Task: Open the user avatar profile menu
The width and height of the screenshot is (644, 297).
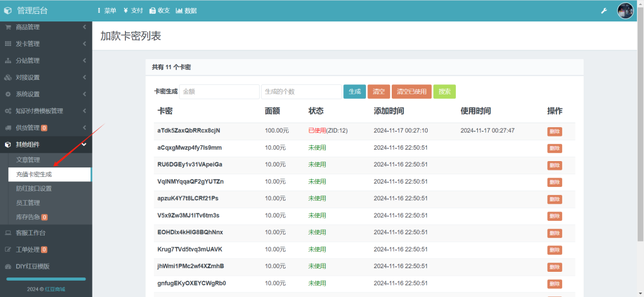Action: [x=625, y=11]
